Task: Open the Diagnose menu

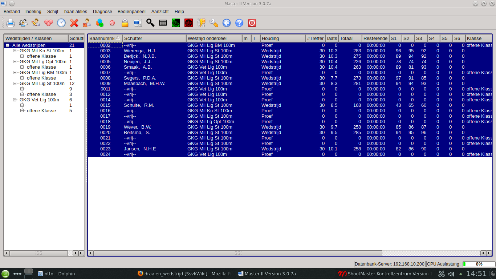Action: tap(102, 12)
